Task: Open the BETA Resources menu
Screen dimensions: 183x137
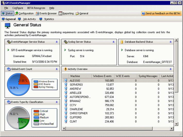Action: 36,8
